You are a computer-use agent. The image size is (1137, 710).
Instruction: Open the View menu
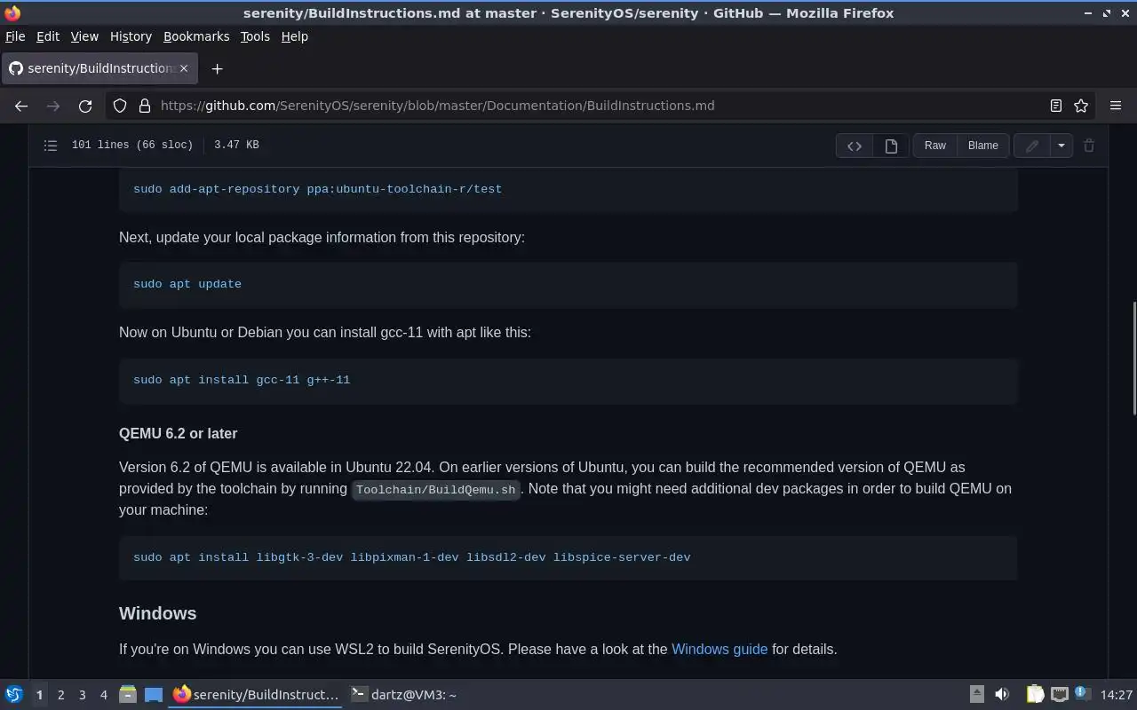click(84, 36)
